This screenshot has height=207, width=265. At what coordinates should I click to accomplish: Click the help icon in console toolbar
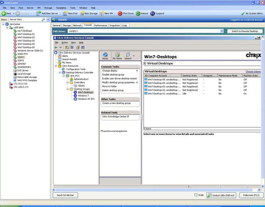coord(78,48)
